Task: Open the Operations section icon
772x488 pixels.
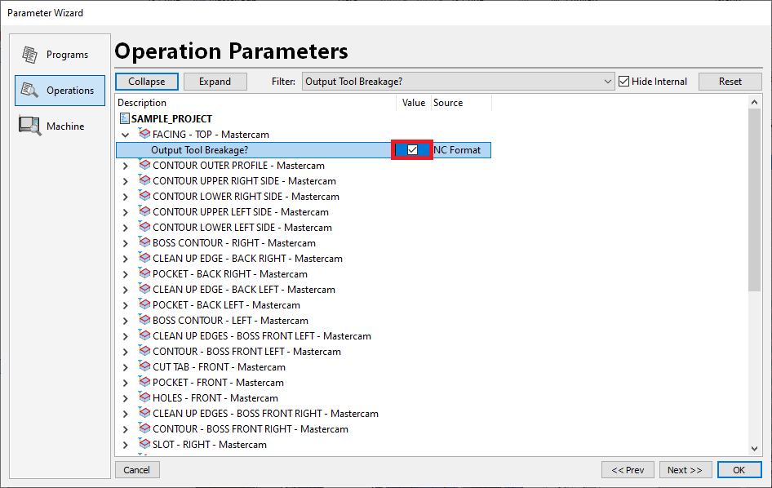Action: click(x=30, y=91)
